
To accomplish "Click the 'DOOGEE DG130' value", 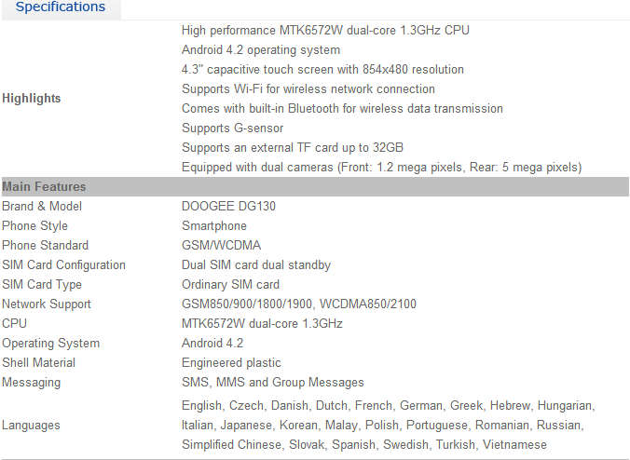I will point(228,207).
